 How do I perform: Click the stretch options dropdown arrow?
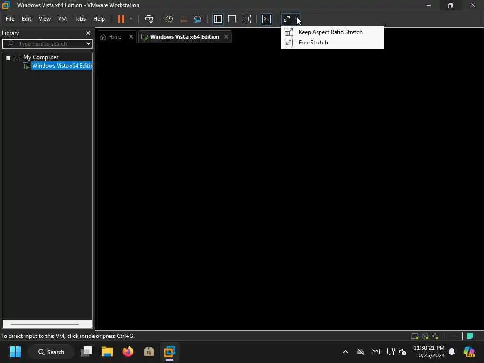[x=297, y=19]
